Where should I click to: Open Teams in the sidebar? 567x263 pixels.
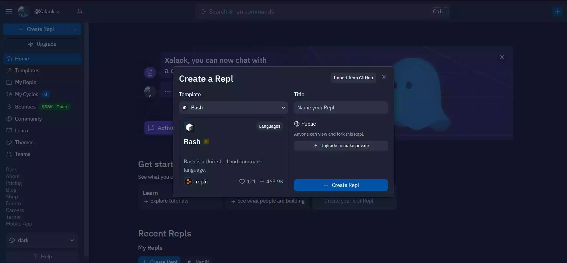click(x=42, y=154)
